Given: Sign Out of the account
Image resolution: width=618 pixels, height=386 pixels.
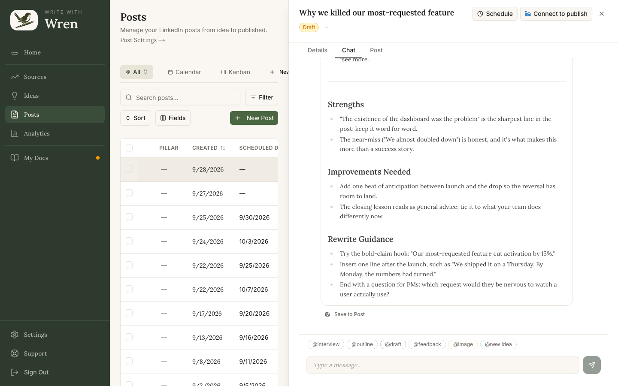Looking at the screenshot, I should click(55, 372).
